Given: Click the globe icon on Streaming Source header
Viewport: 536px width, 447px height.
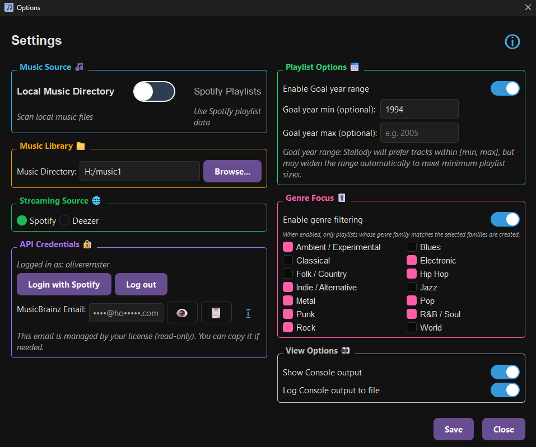Looking at the screenshot, I should [96, 200].
